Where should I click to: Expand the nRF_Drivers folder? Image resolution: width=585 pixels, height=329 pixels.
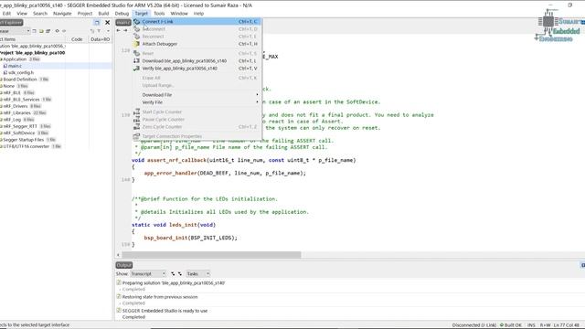coord(1,106)
